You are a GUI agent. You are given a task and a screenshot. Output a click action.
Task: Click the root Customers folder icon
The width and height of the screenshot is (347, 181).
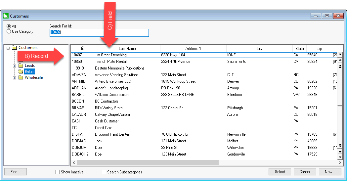(14, 48)
